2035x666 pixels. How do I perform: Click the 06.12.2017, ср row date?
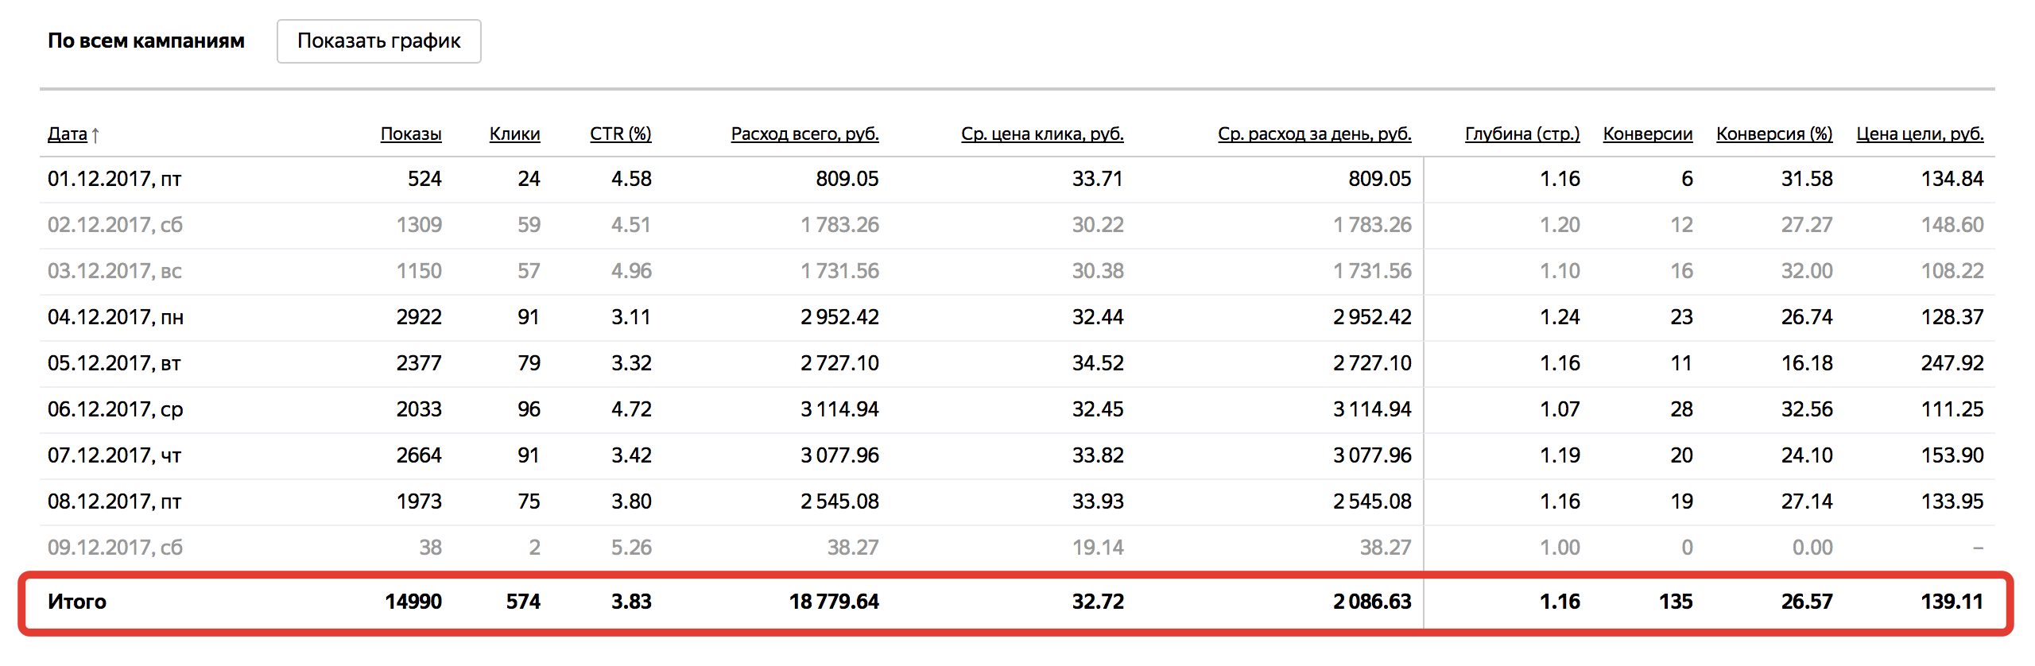(115, 409)
